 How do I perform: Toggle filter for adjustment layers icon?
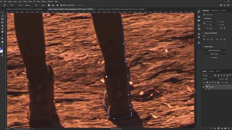point(218,75)
